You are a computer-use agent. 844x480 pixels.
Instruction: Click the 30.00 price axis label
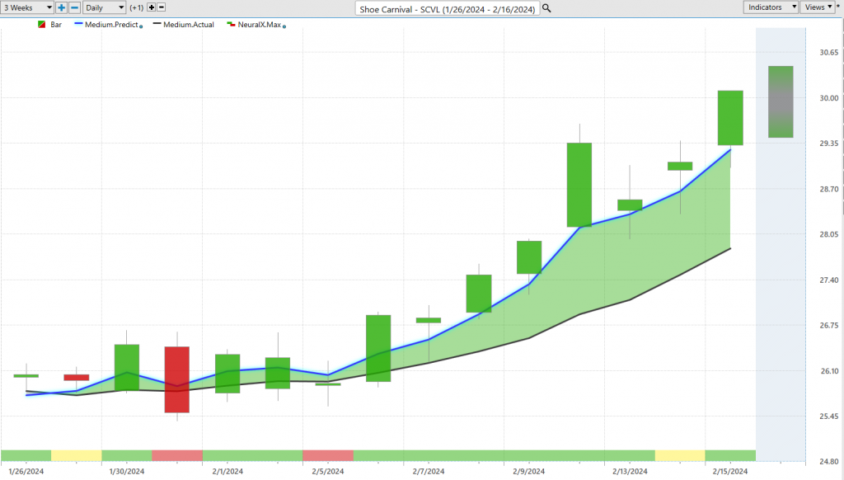click(x=829, y=98)
